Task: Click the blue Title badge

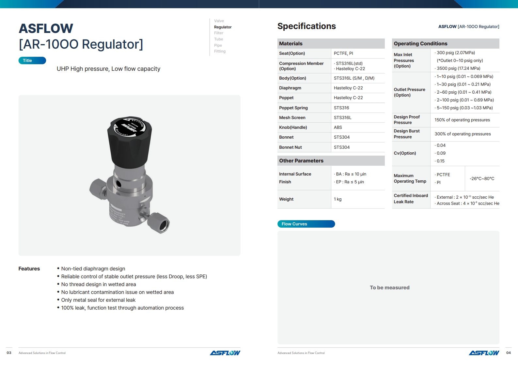Action: coord(32,61)
